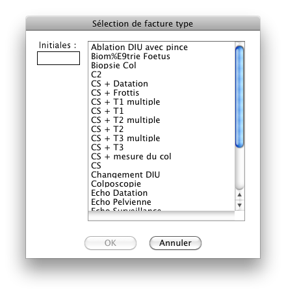286x294 pixels.
Task: Select 'Echo Pelvienne' list entry
Action: [x=161, y=202]
